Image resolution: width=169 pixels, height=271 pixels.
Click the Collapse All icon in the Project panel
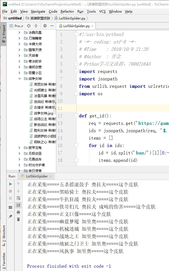(36, 26)
